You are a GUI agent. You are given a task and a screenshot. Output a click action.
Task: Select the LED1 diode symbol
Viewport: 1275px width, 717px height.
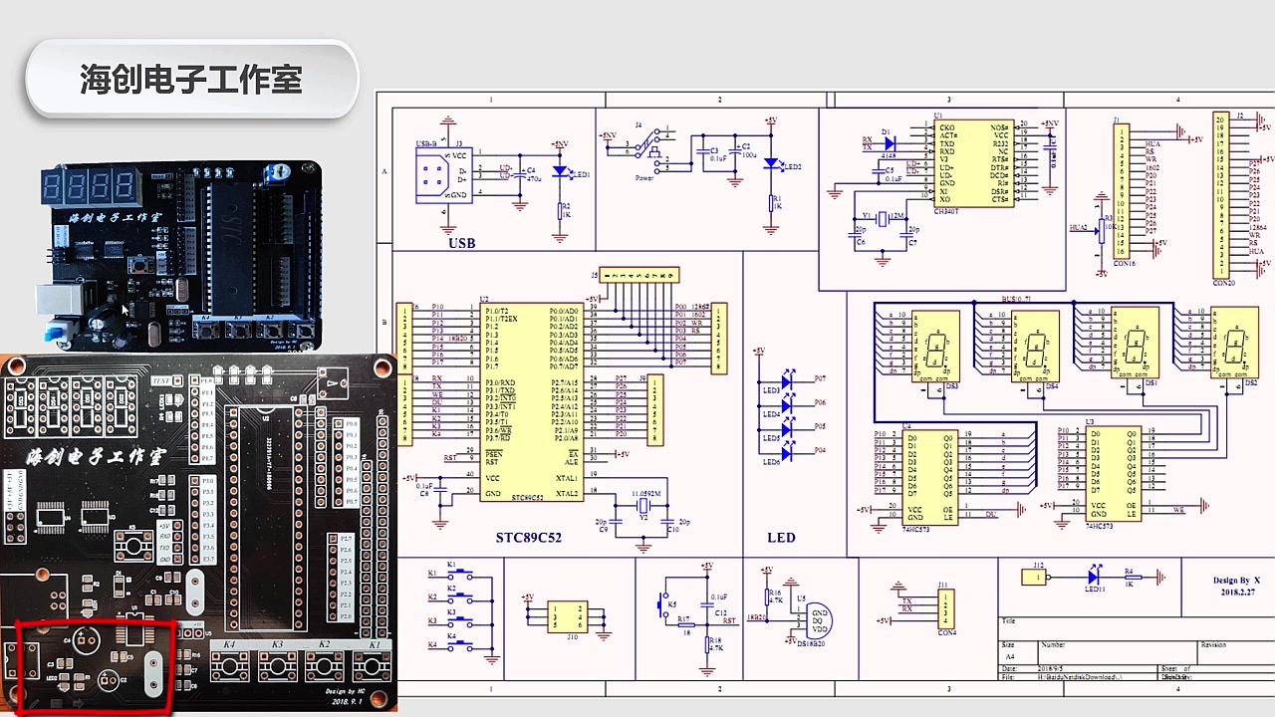pyautogui.click(x=560, y=171)
